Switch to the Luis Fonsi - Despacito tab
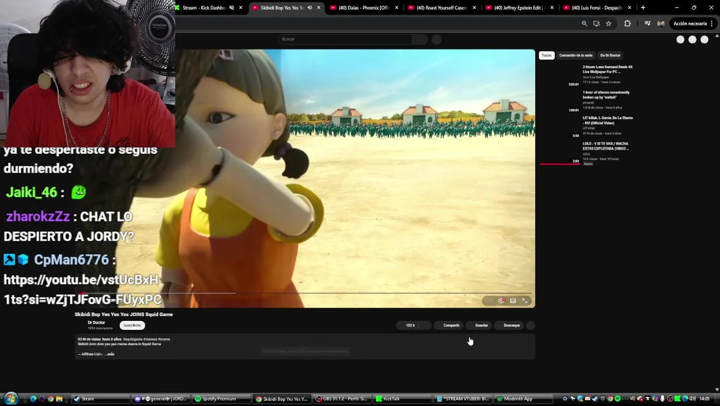 (597, 8)
